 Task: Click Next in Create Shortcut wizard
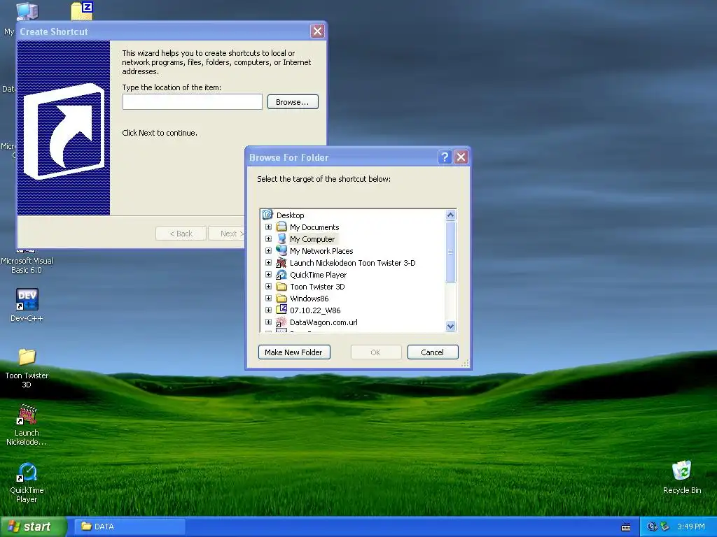[228, 234]
